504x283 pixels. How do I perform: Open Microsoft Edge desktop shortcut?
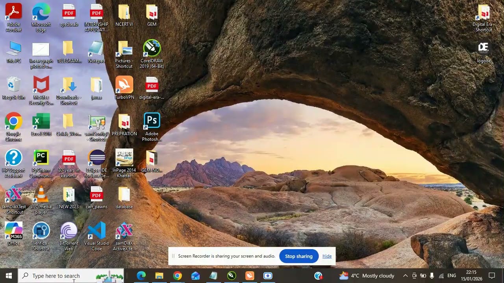coord(41,18)
